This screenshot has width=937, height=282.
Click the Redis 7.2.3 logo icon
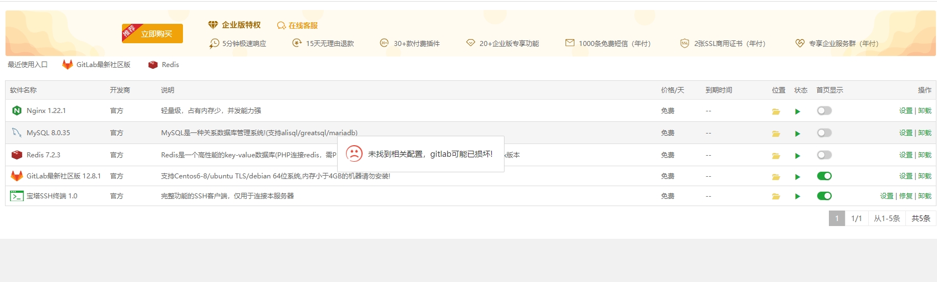pos(17,155)
